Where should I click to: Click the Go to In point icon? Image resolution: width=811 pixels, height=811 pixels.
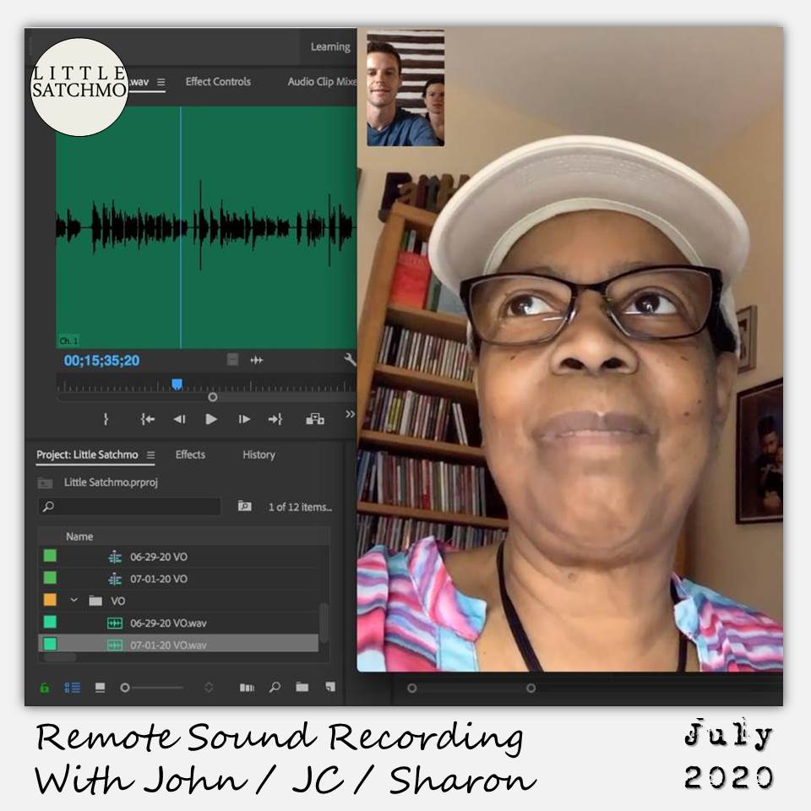[x=146, y=419]
